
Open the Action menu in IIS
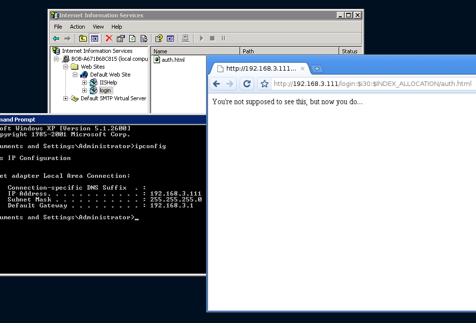click(77, 27)
